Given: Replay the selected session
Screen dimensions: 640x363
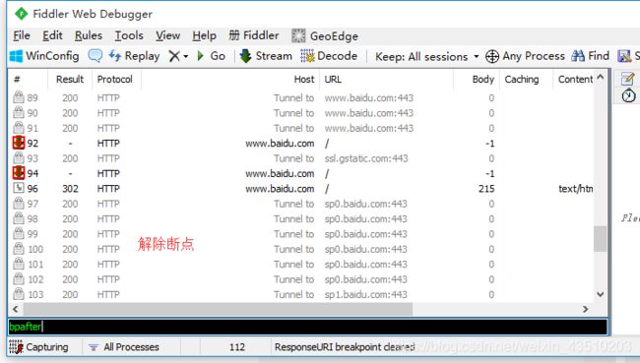Looking at the screenshot, I should tap(134, 56).
